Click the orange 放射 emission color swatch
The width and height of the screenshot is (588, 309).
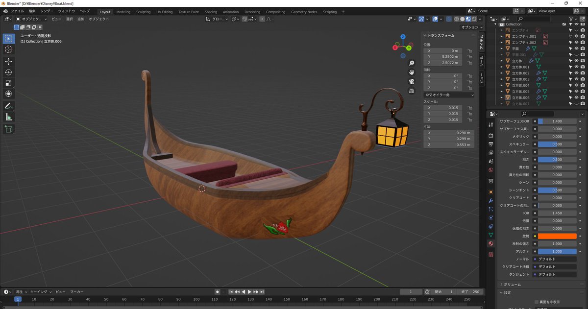[x=557, y=236]
